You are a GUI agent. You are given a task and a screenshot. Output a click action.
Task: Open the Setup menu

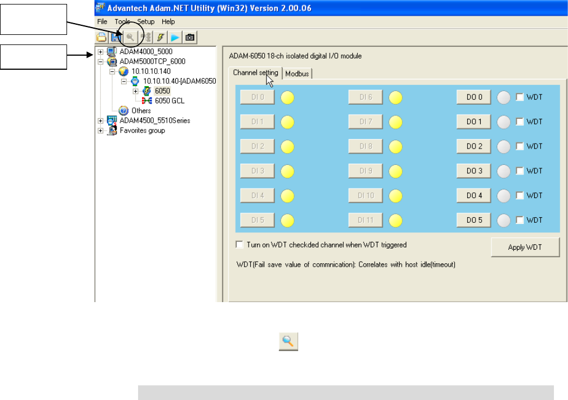145,22
